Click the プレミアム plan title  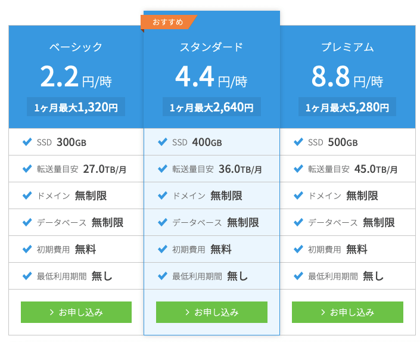347,47
